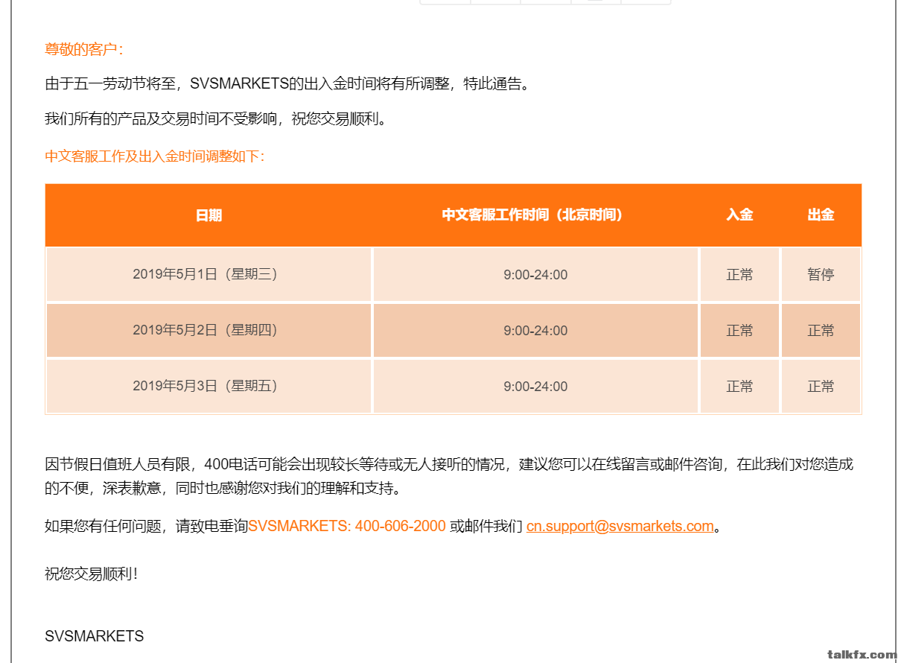The image size is (901, 663).
Task: Click the 出金 正常 cell for May 3
Action: (821, 387)
